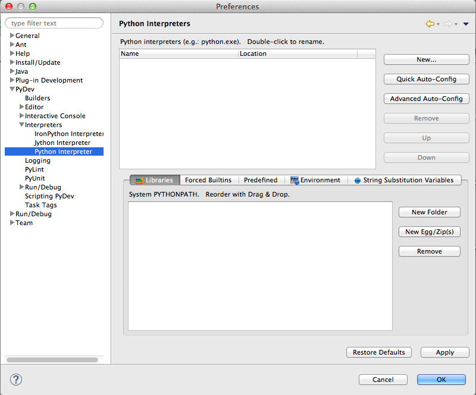Collapse the Interpreters tree node

point(21,125)
